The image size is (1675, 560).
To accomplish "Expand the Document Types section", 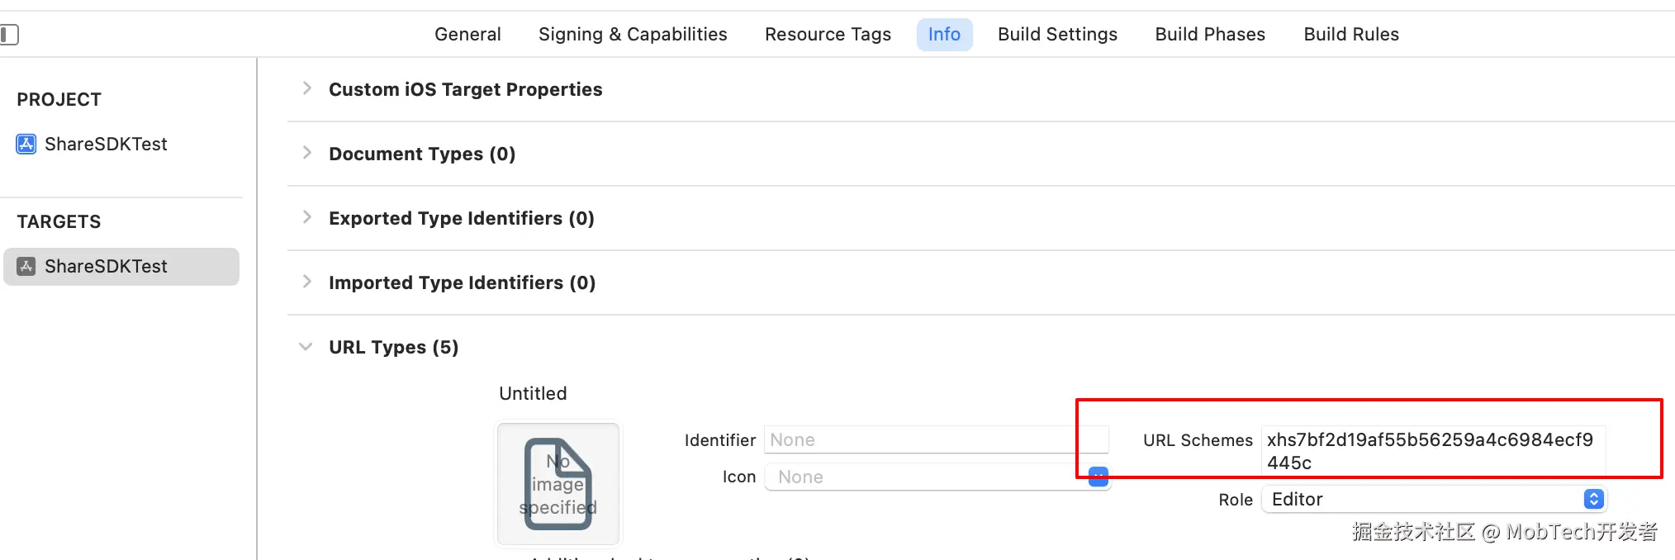I will (x=307, y=153).
